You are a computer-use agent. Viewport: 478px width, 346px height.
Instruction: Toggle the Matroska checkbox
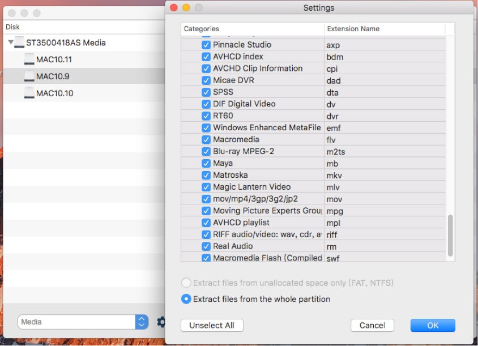tap(206, 176)
